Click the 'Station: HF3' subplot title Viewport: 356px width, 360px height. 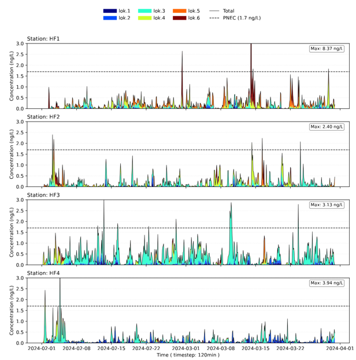(43, 195)
